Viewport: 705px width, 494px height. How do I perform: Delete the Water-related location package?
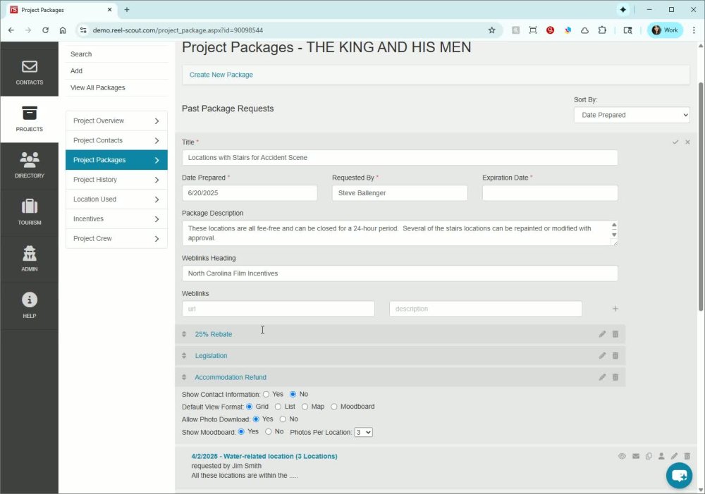pos(687,456)
